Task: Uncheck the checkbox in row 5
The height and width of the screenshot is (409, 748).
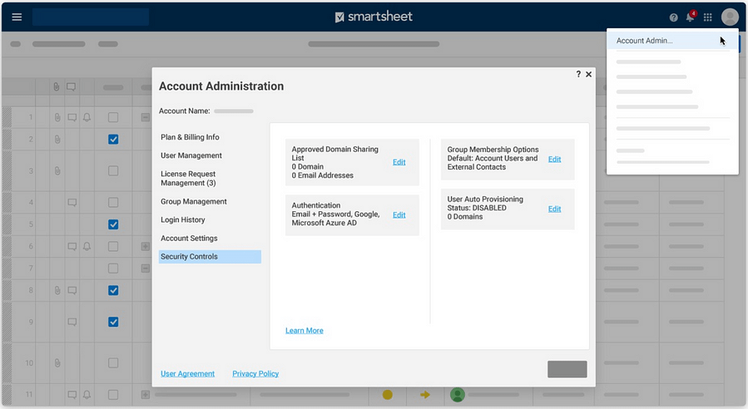Action: pos(113,224)
